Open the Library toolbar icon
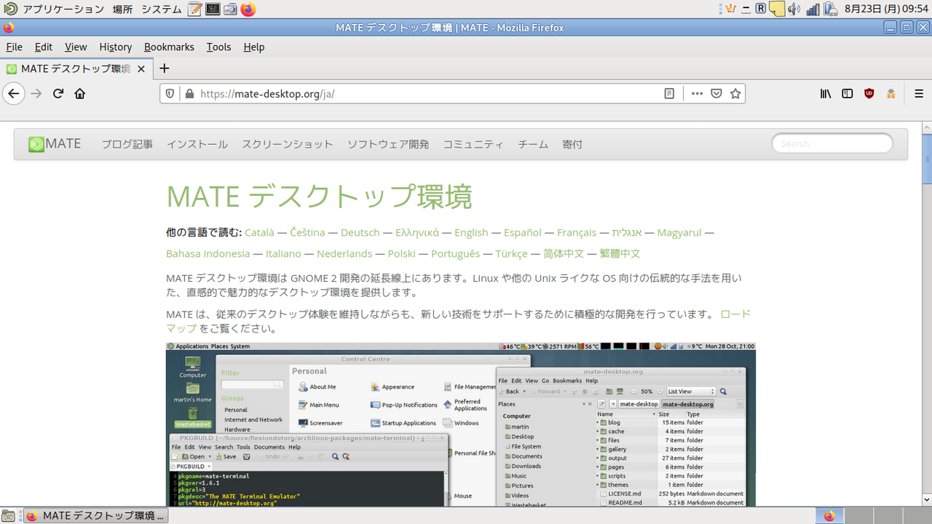 [826, 93]
